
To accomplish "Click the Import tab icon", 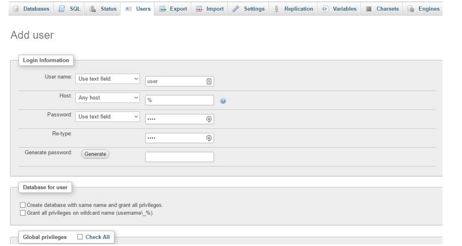I will coord(199,9).
